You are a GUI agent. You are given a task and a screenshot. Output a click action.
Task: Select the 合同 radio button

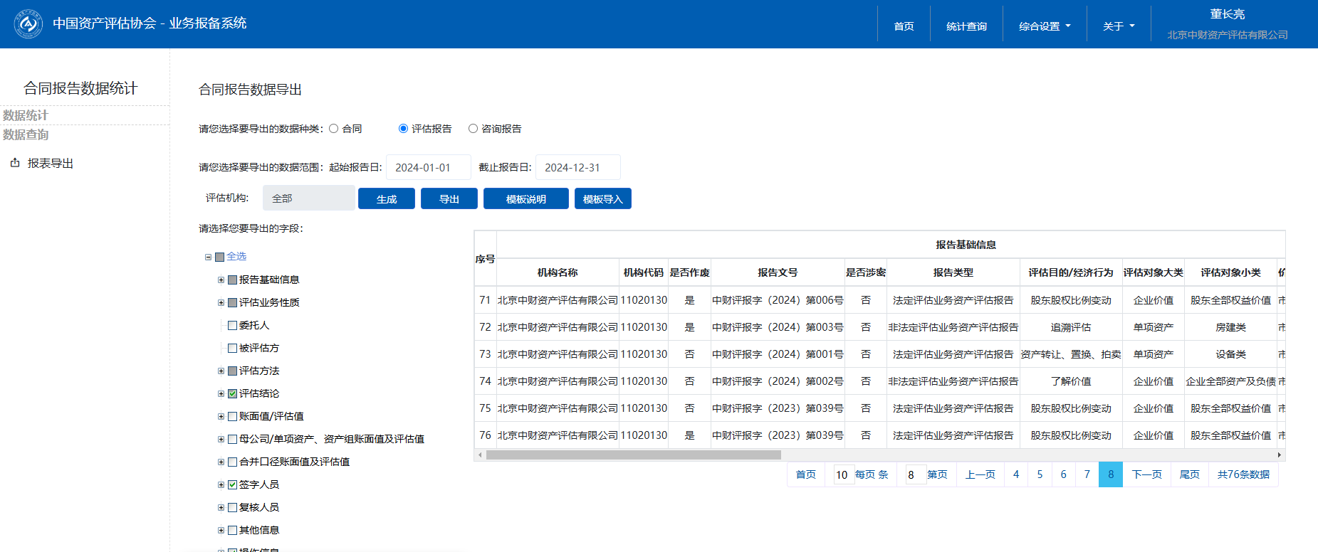tap(333, 129)
